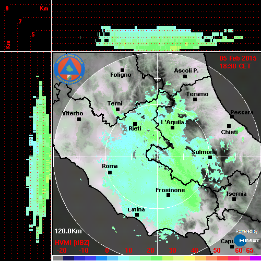261x261 pixels.
Task: Select the Roma city marker
Action: (x=110, y=172)
